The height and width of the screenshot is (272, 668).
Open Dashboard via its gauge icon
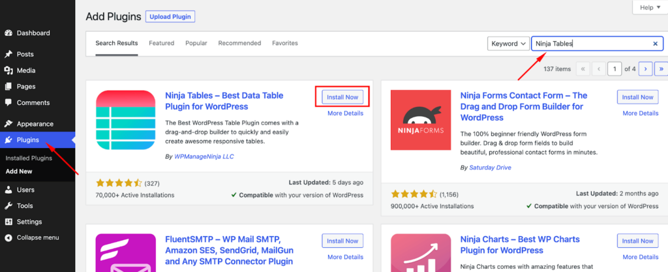click(x=8, y=33)
